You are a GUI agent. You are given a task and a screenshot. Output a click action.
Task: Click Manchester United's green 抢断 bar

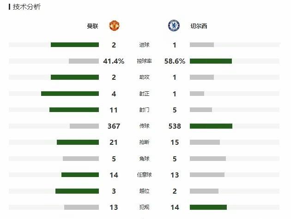(x=78, y=142)
